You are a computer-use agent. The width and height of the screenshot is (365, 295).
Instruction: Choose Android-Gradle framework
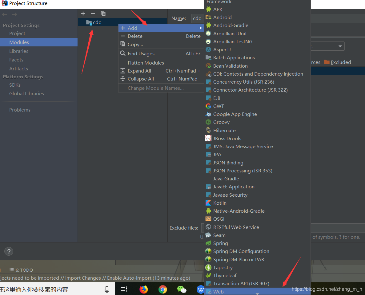coord(257,25)
